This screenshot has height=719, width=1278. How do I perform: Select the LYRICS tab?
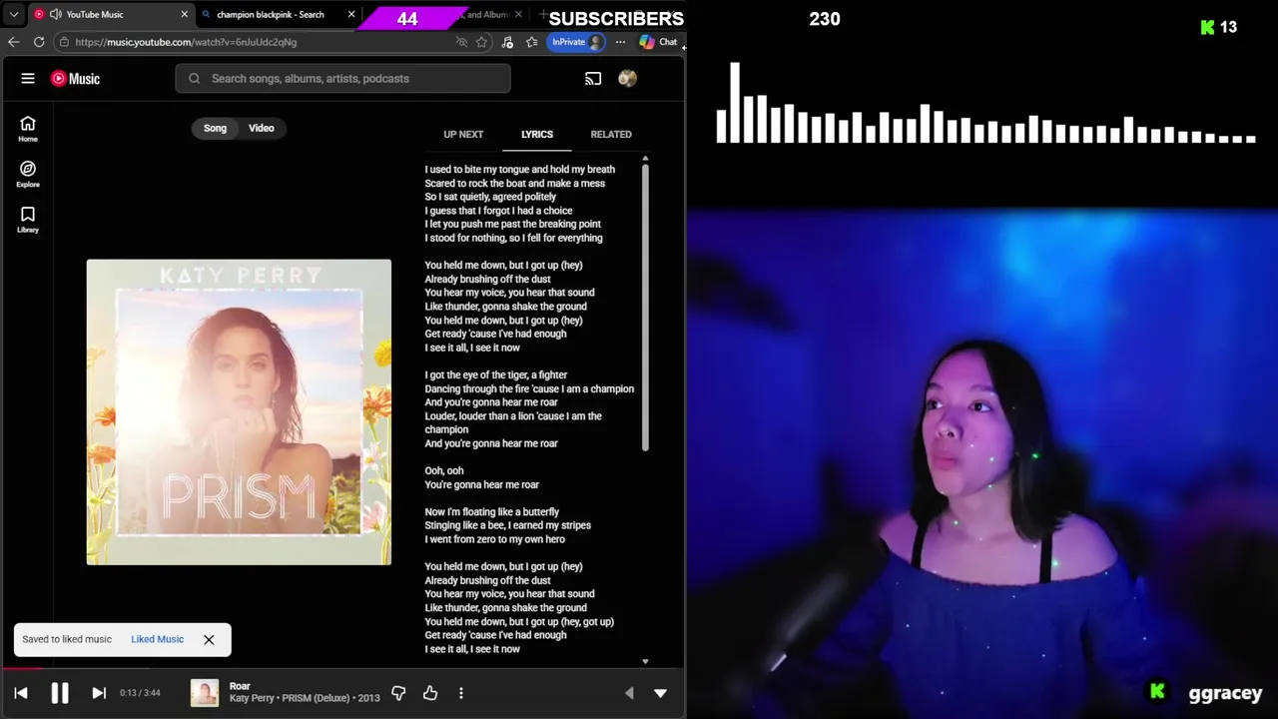(x=537, y=134)
